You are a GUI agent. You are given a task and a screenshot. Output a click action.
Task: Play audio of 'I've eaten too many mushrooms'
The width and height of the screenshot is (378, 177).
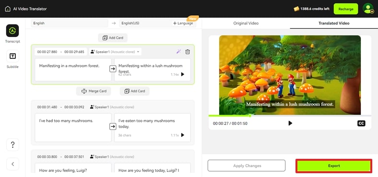(183, 135)
